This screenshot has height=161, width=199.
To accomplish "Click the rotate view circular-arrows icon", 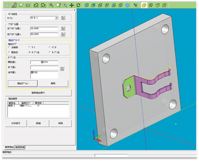I will click(x=78, y=5).
